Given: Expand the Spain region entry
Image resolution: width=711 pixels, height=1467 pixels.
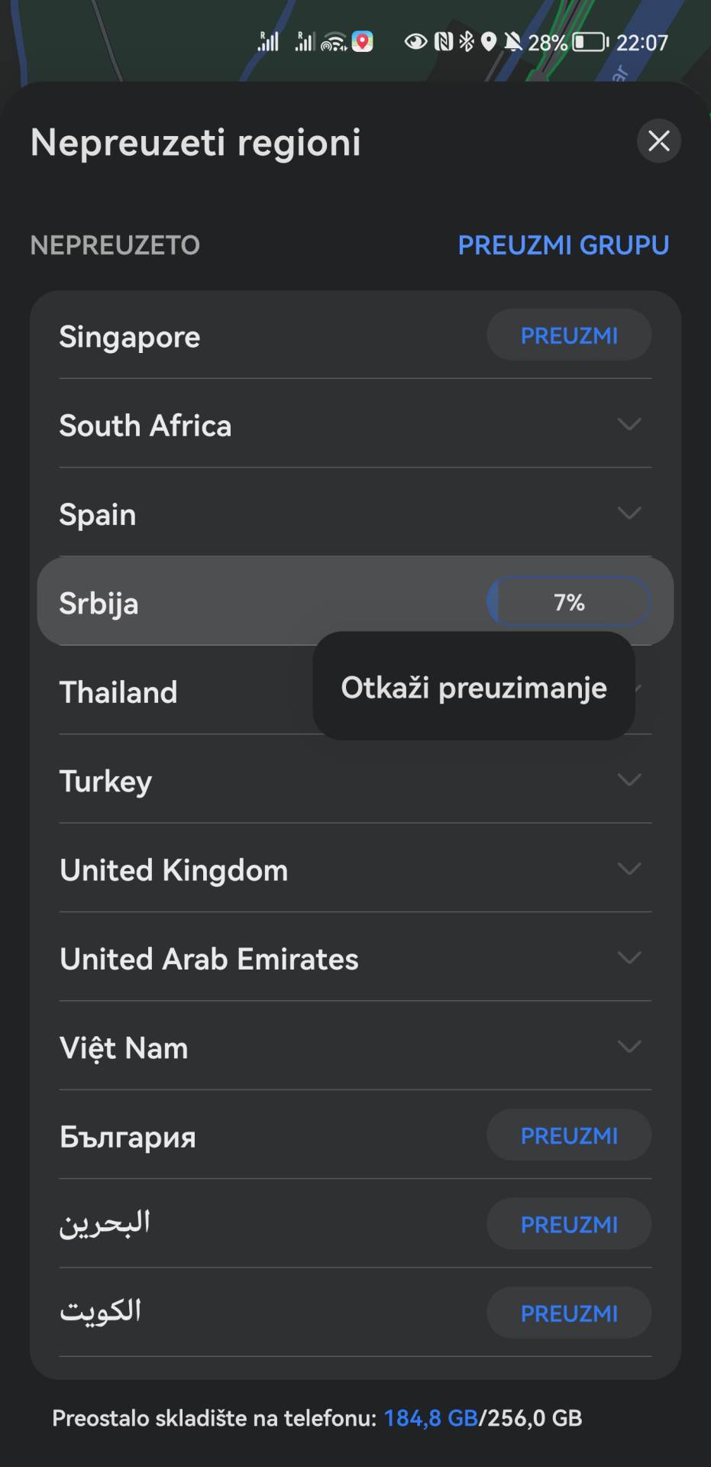Looking at the screenshot, I should (628, 514).
